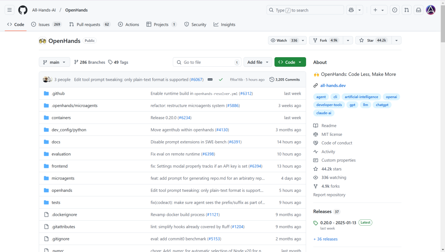
Task: Switch to the Insights tab
Action: pos(225,24)
